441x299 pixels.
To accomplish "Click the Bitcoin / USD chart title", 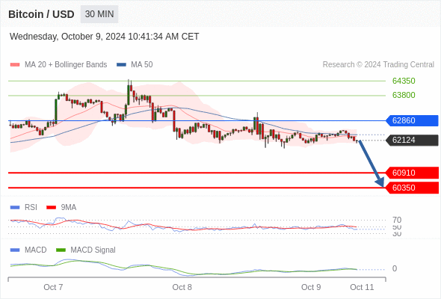I will point(41,14).
